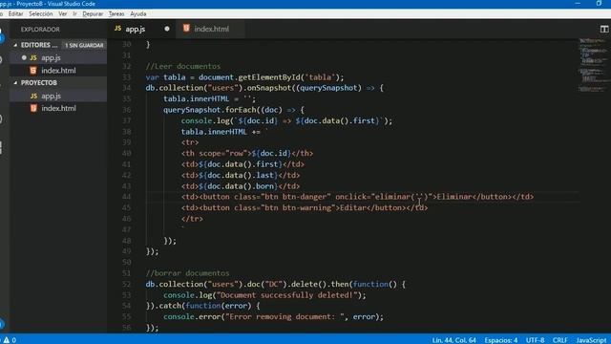
Task: Click the //borrar documentos comment
Action: coord(187,273)
